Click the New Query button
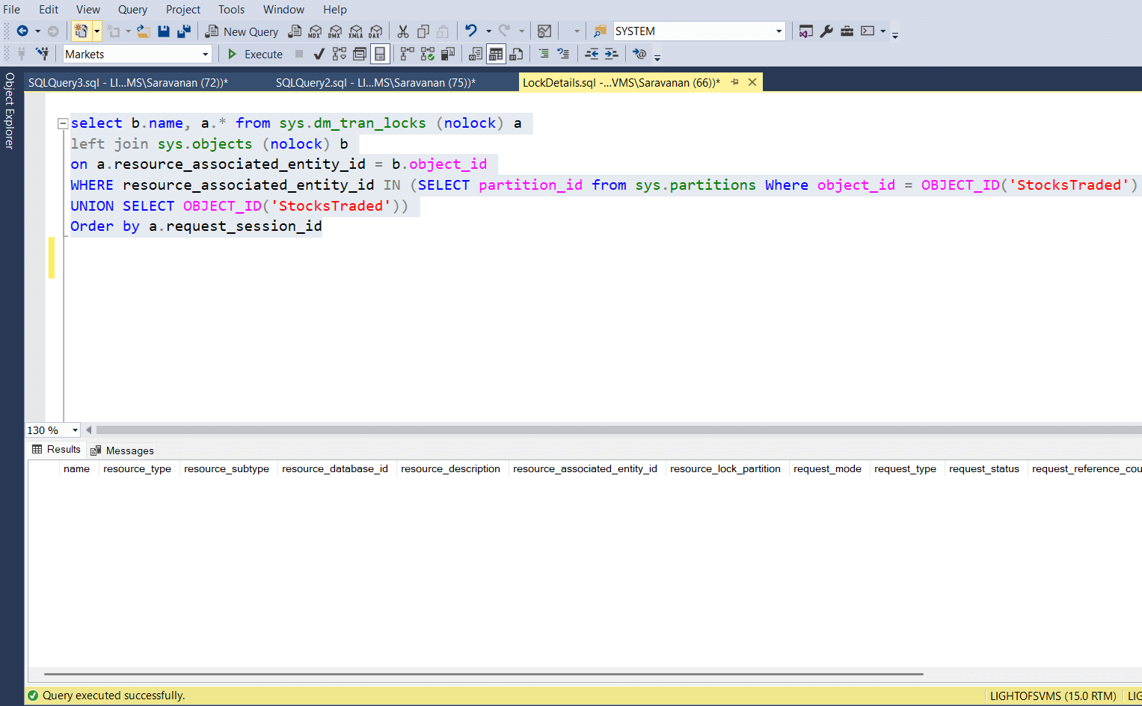The image size is (1142, 706). click(242, 31)
